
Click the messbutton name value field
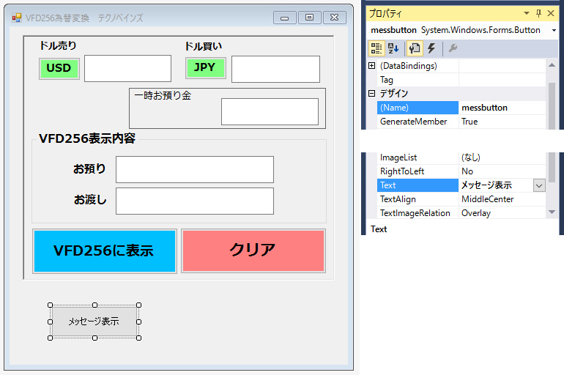[502, 108]
